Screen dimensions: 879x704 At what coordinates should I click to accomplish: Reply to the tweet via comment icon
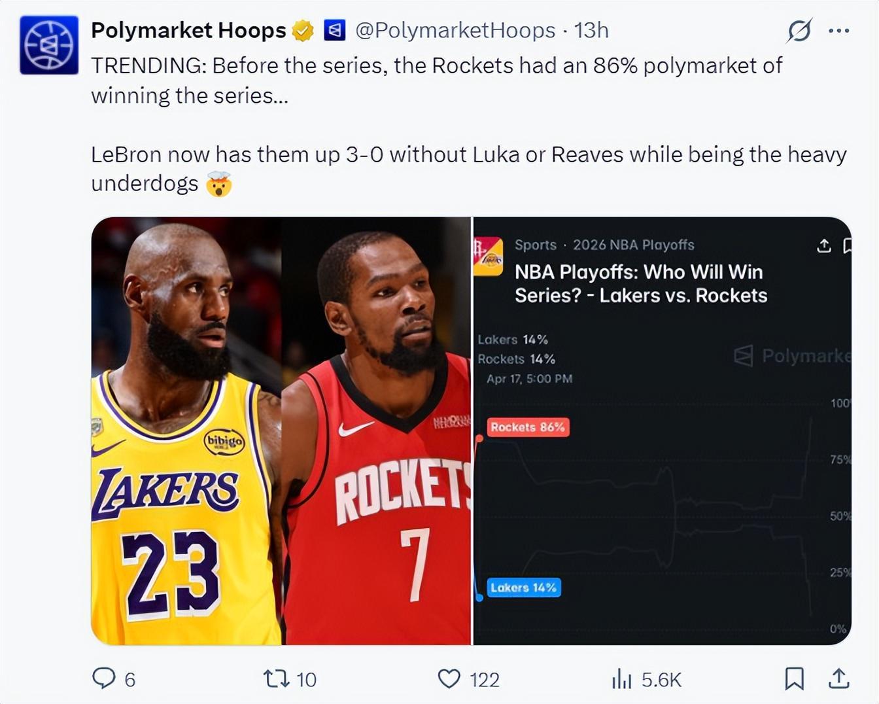[104, 678]
